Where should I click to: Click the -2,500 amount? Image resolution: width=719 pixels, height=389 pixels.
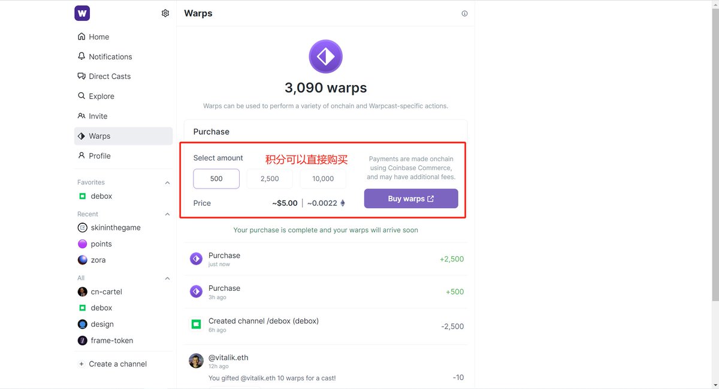coord(452,326)
